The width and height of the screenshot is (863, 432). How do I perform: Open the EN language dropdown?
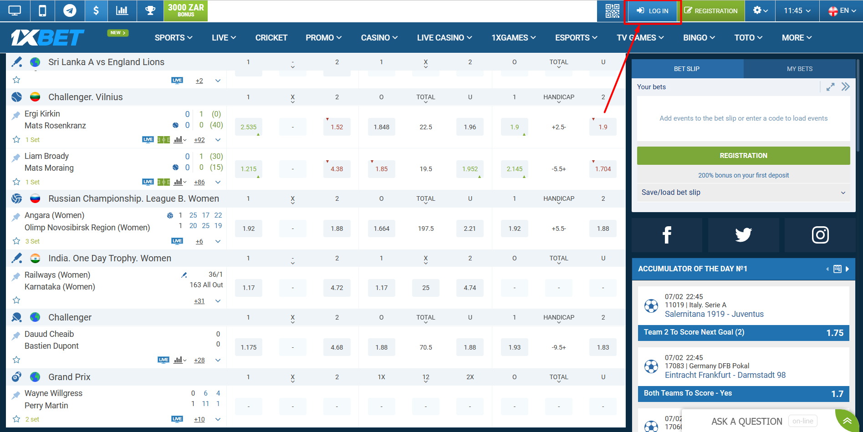842,10
